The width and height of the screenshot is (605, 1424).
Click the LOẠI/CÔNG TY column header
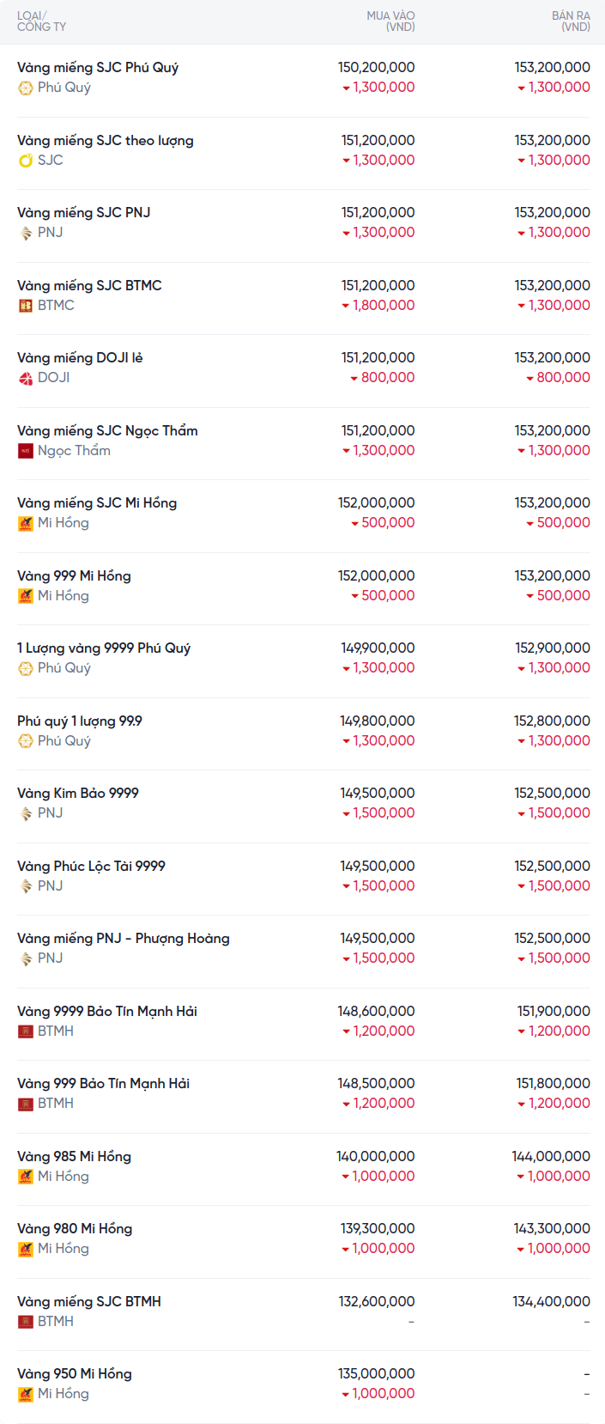click(41, 21)
